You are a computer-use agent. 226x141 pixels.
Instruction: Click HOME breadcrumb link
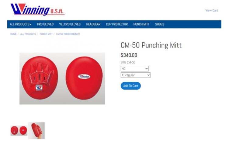coord(13,34)
